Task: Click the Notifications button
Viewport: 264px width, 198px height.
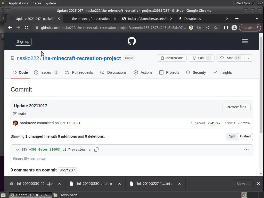Action: click(x=172, y=58)
